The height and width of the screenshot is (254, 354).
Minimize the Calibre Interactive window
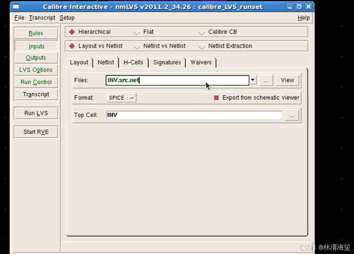click(289, 6)
